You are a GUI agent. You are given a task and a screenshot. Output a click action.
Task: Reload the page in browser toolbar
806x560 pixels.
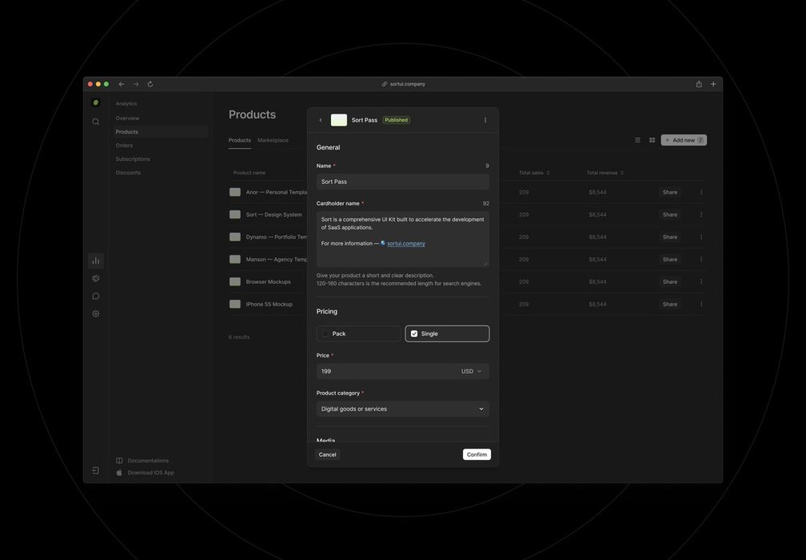[x=150, y=84]
